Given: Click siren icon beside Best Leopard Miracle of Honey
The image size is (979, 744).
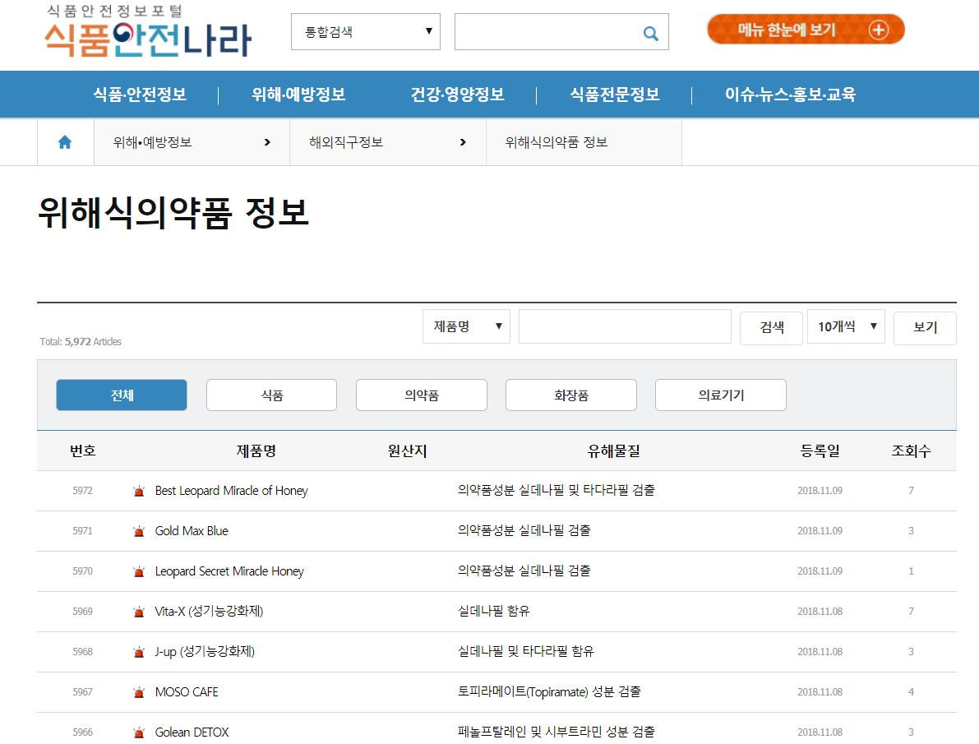Looking at the screenshot, I should [139, 491].
